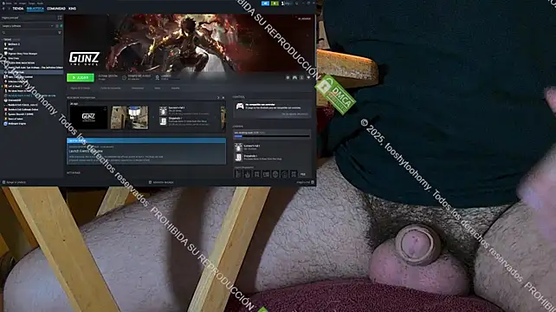This screenshot has width=556, height=312.
Task: Open game settings gear icon
Action: tap(288, 77)
